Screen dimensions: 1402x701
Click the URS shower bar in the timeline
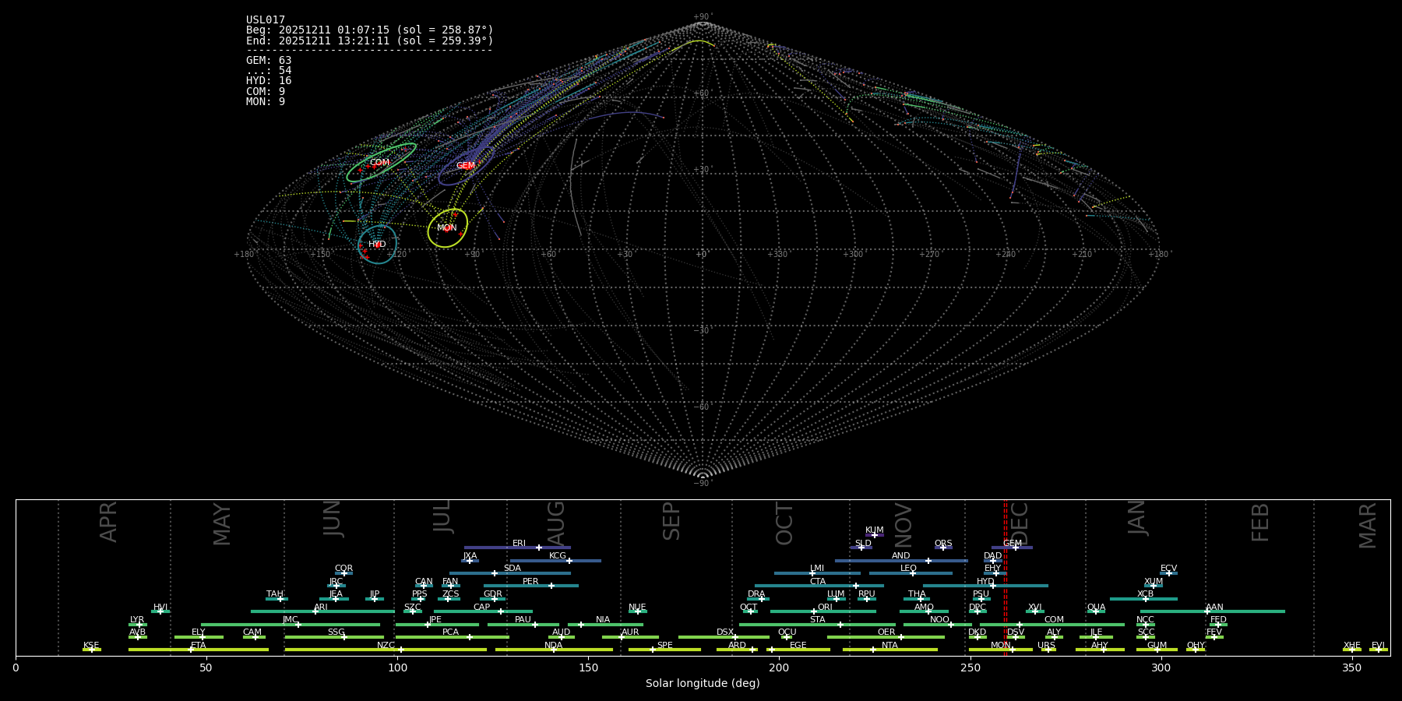[x=1048, y=650]
